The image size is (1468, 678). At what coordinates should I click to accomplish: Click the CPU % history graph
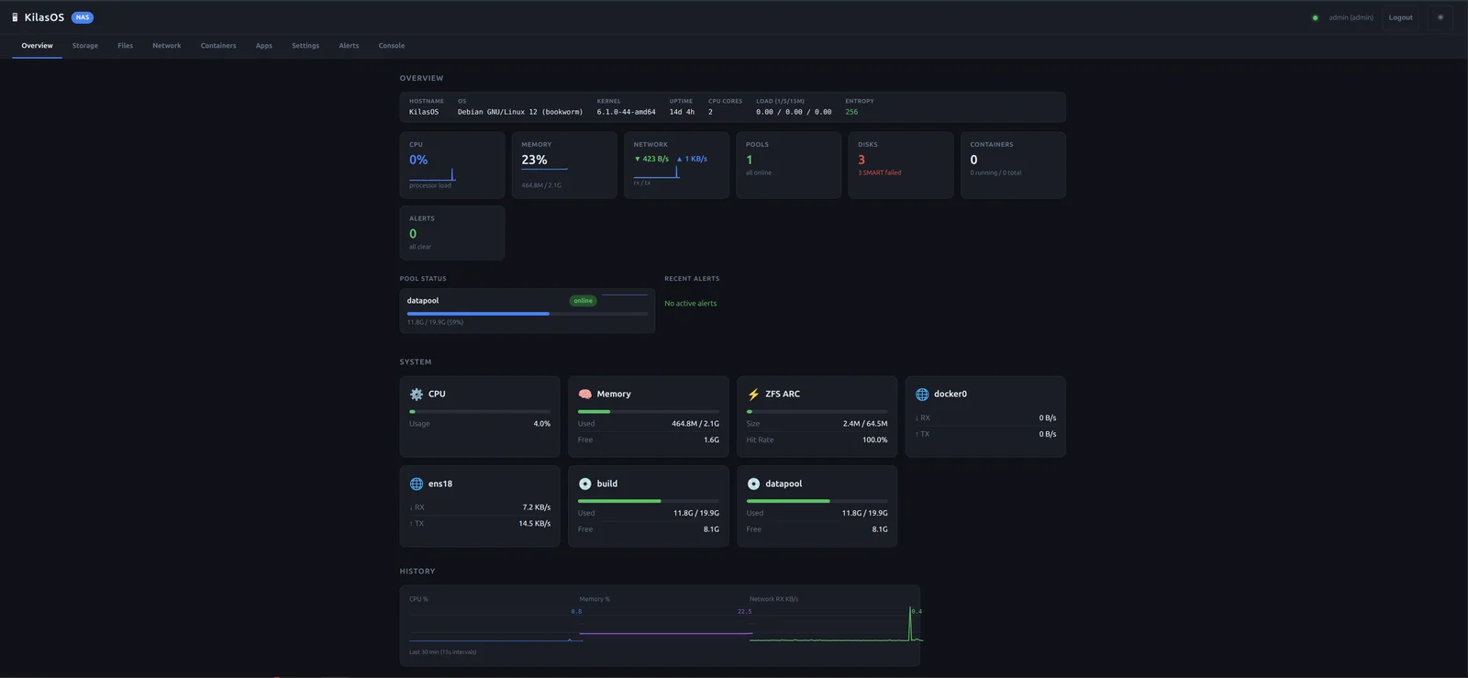[x=495, y=624]
